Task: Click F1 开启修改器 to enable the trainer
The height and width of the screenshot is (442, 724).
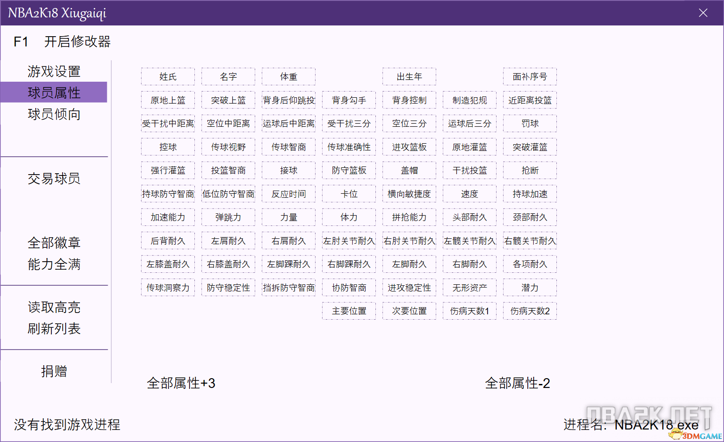Action: pos(62,42)
